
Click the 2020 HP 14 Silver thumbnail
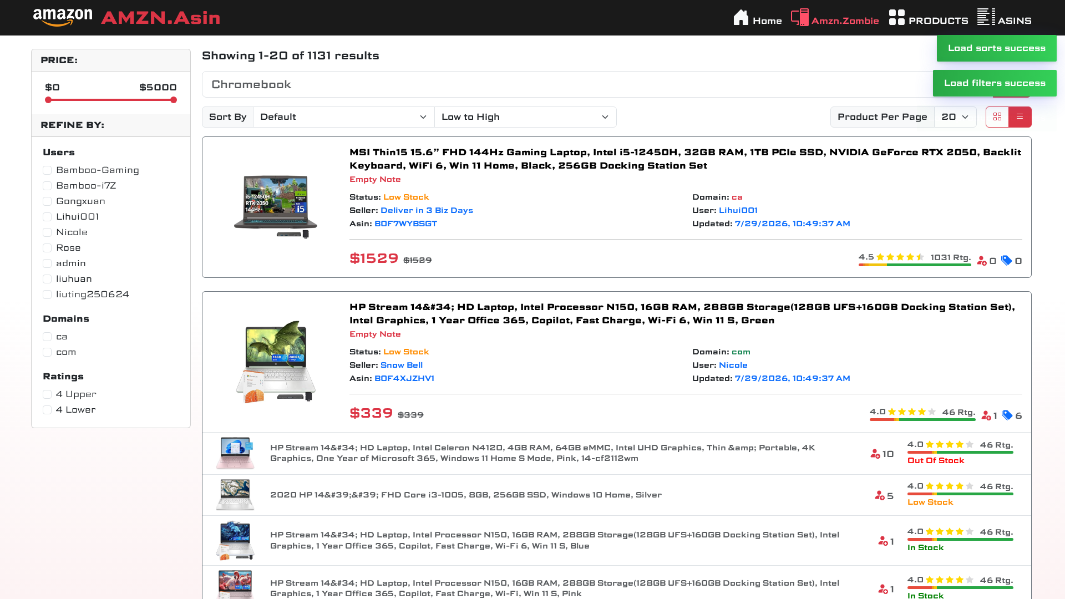pos(235,495)
